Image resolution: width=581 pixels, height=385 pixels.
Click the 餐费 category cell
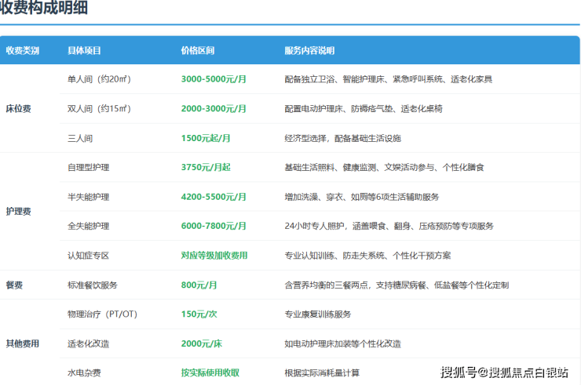coord(14,285)
